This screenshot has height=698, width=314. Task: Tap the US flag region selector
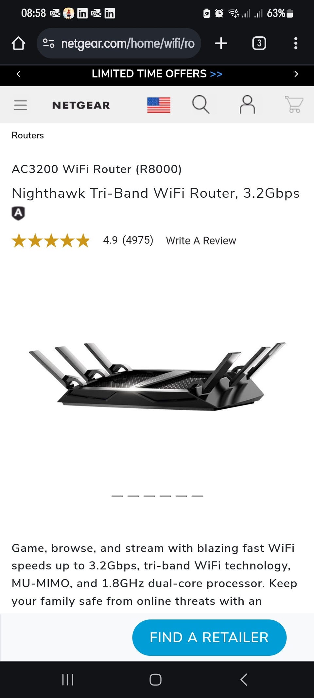(x=159, y=105)
